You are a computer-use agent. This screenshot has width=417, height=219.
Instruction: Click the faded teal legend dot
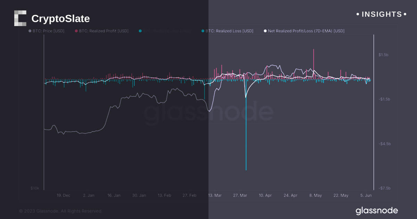[140, 31]
